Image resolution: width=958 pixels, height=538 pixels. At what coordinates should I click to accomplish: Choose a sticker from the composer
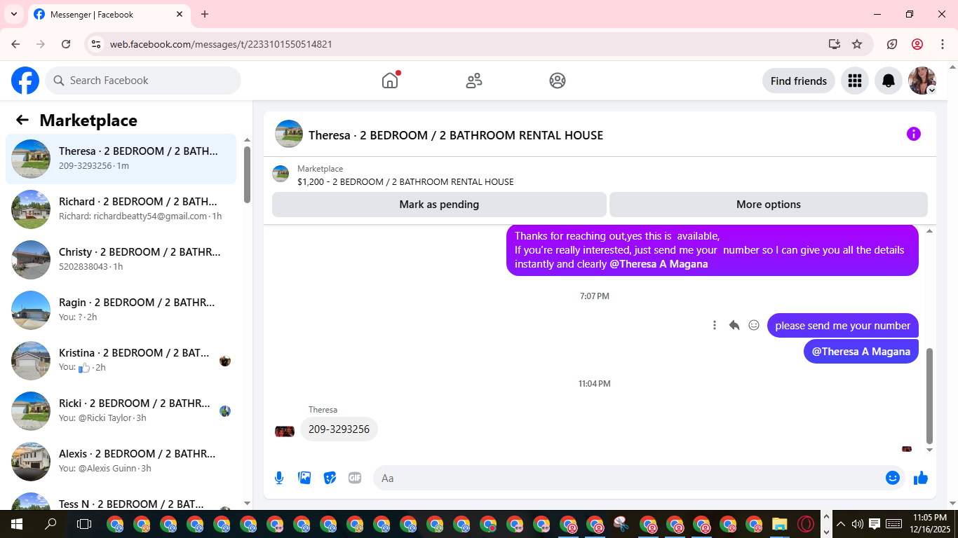pos(330,478)
